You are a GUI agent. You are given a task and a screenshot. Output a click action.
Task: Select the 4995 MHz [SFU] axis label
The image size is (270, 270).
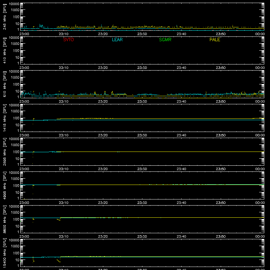point(5,185)
